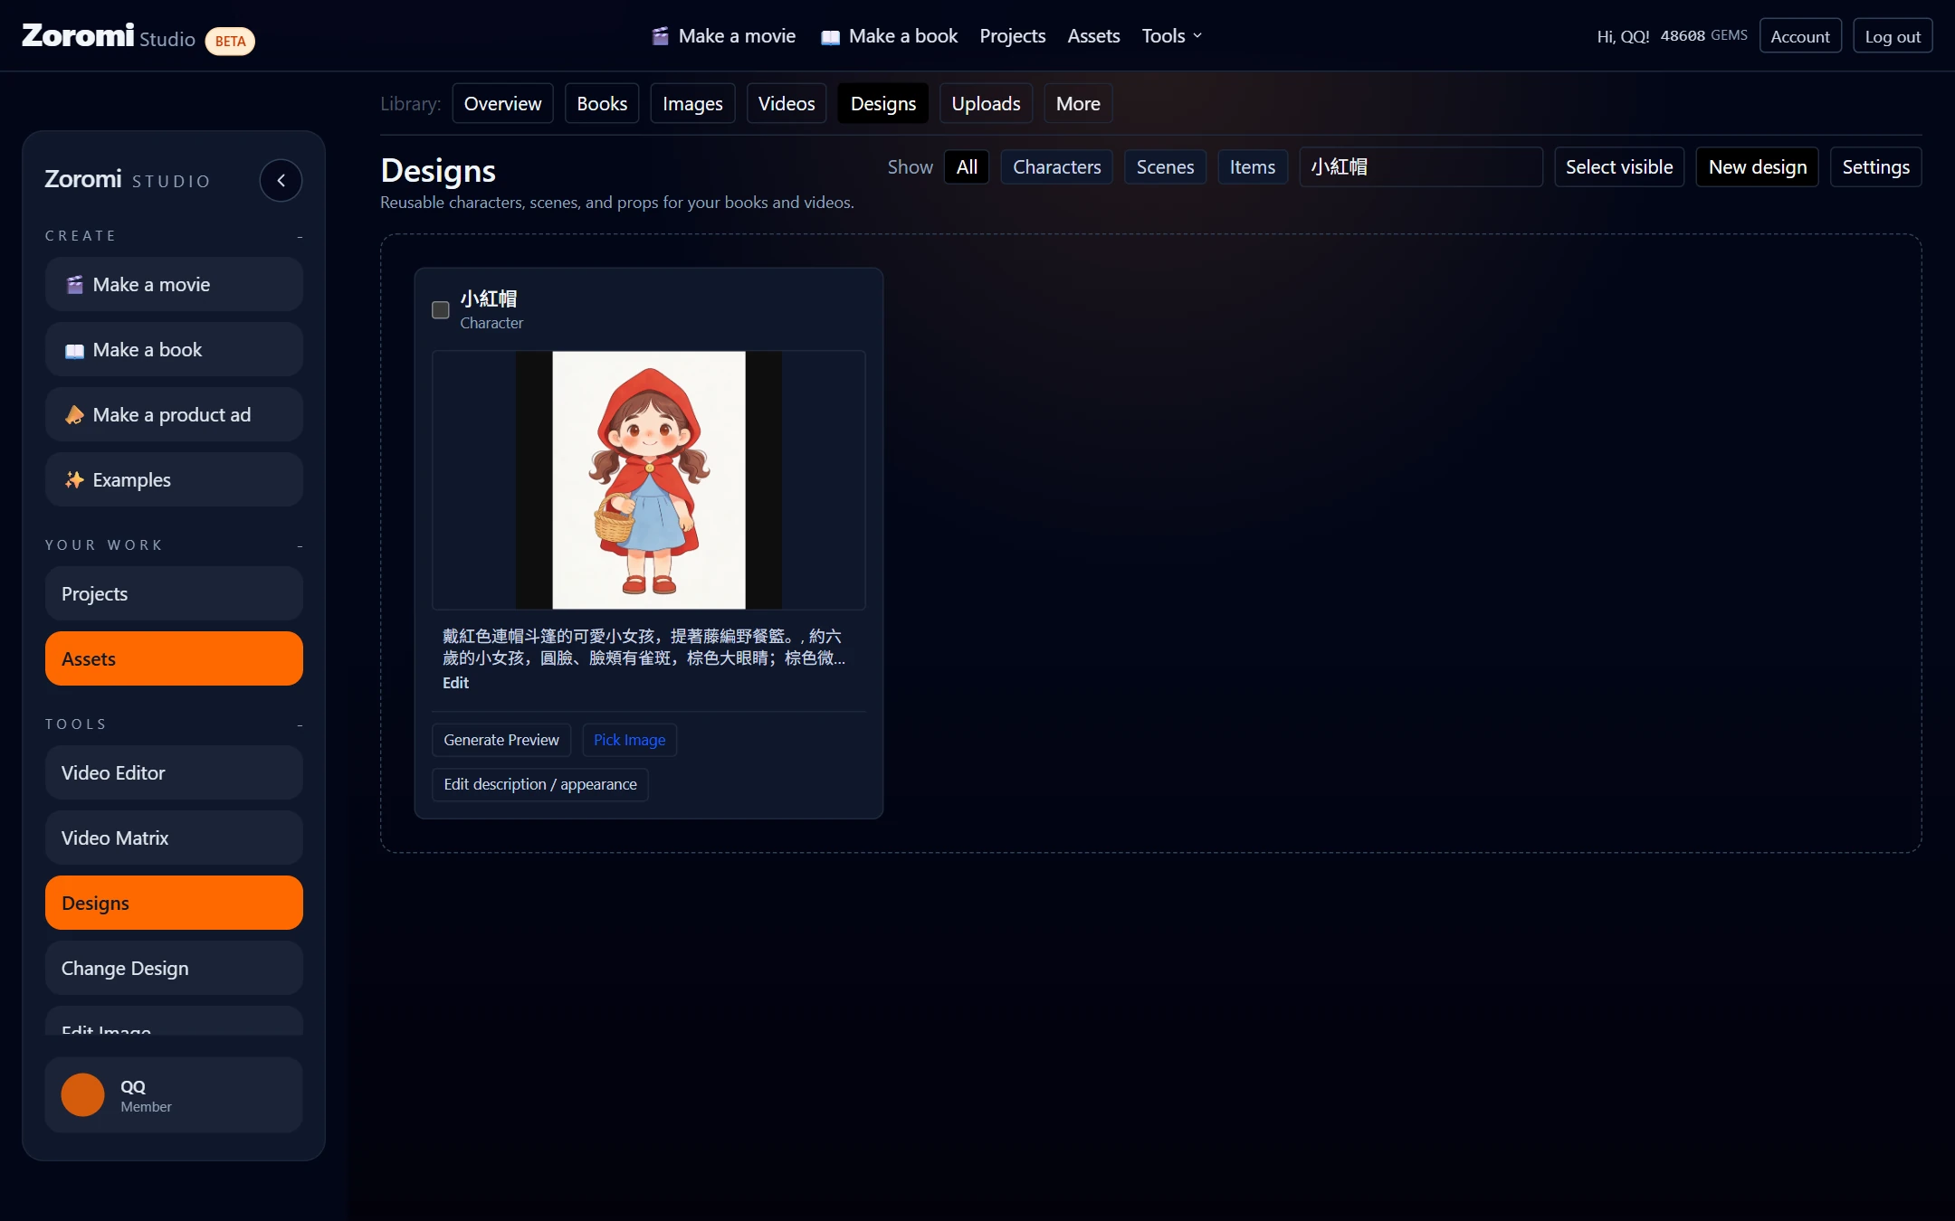The image size is (1955, 1221).
Task: Select Assets in the sidebar
Action: coord(174,658)
